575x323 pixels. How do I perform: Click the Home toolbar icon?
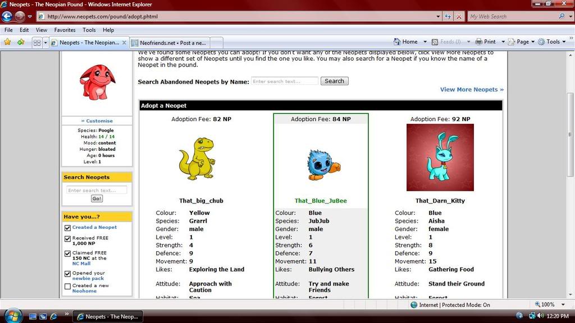(x=405, y=41)
